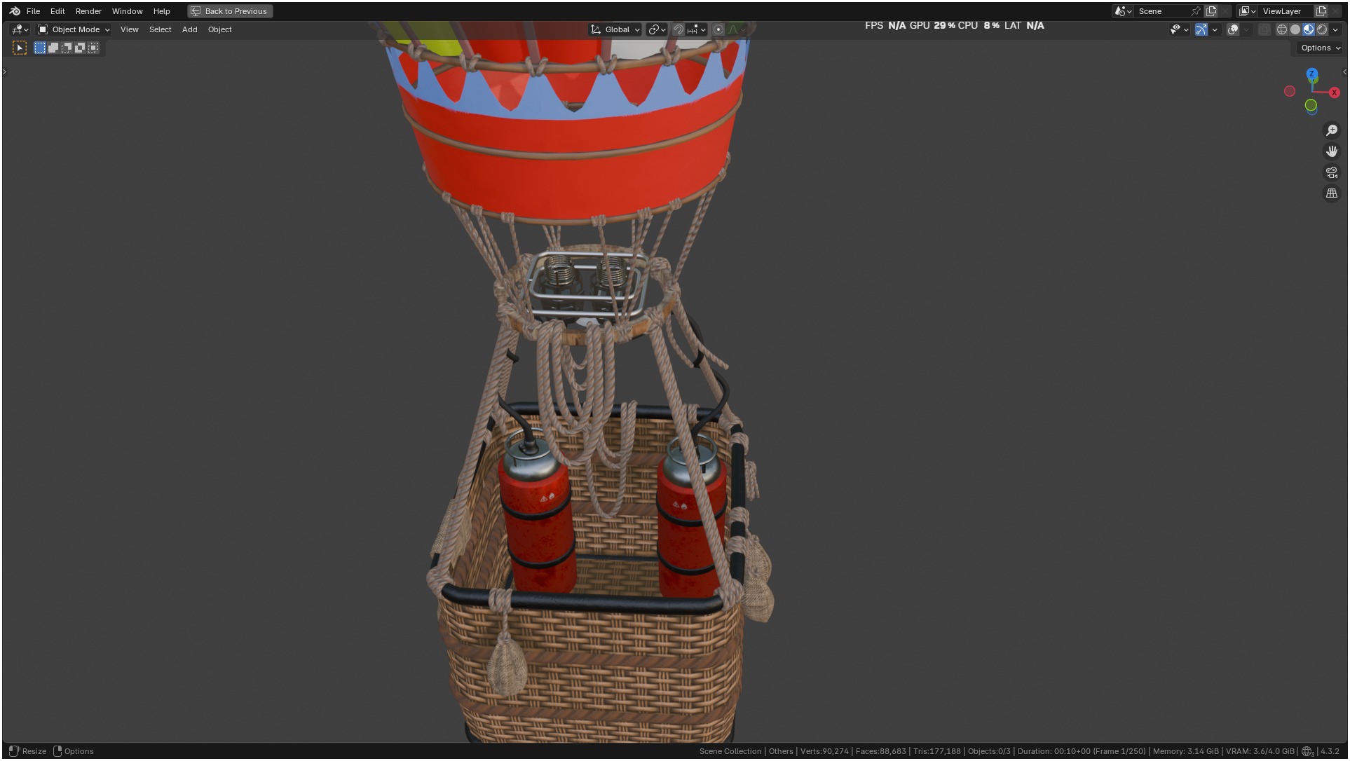Choose Invert existing selection mode
The image size is (1350, 761).
tap(80, 48)
